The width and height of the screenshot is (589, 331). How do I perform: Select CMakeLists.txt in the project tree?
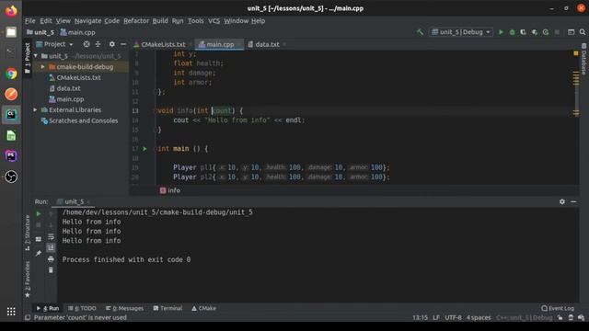(x=78, y=77)
